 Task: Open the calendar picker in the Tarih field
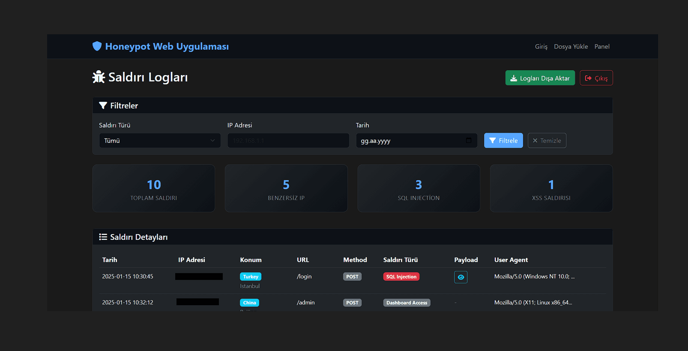pyautogui.click(x=469, y=140)
